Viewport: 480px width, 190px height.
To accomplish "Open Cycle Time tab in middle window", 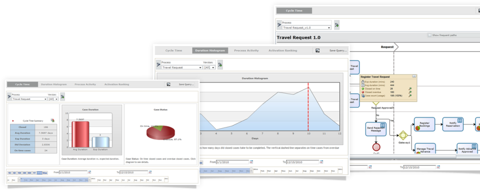I will click(x=173, y=50).
